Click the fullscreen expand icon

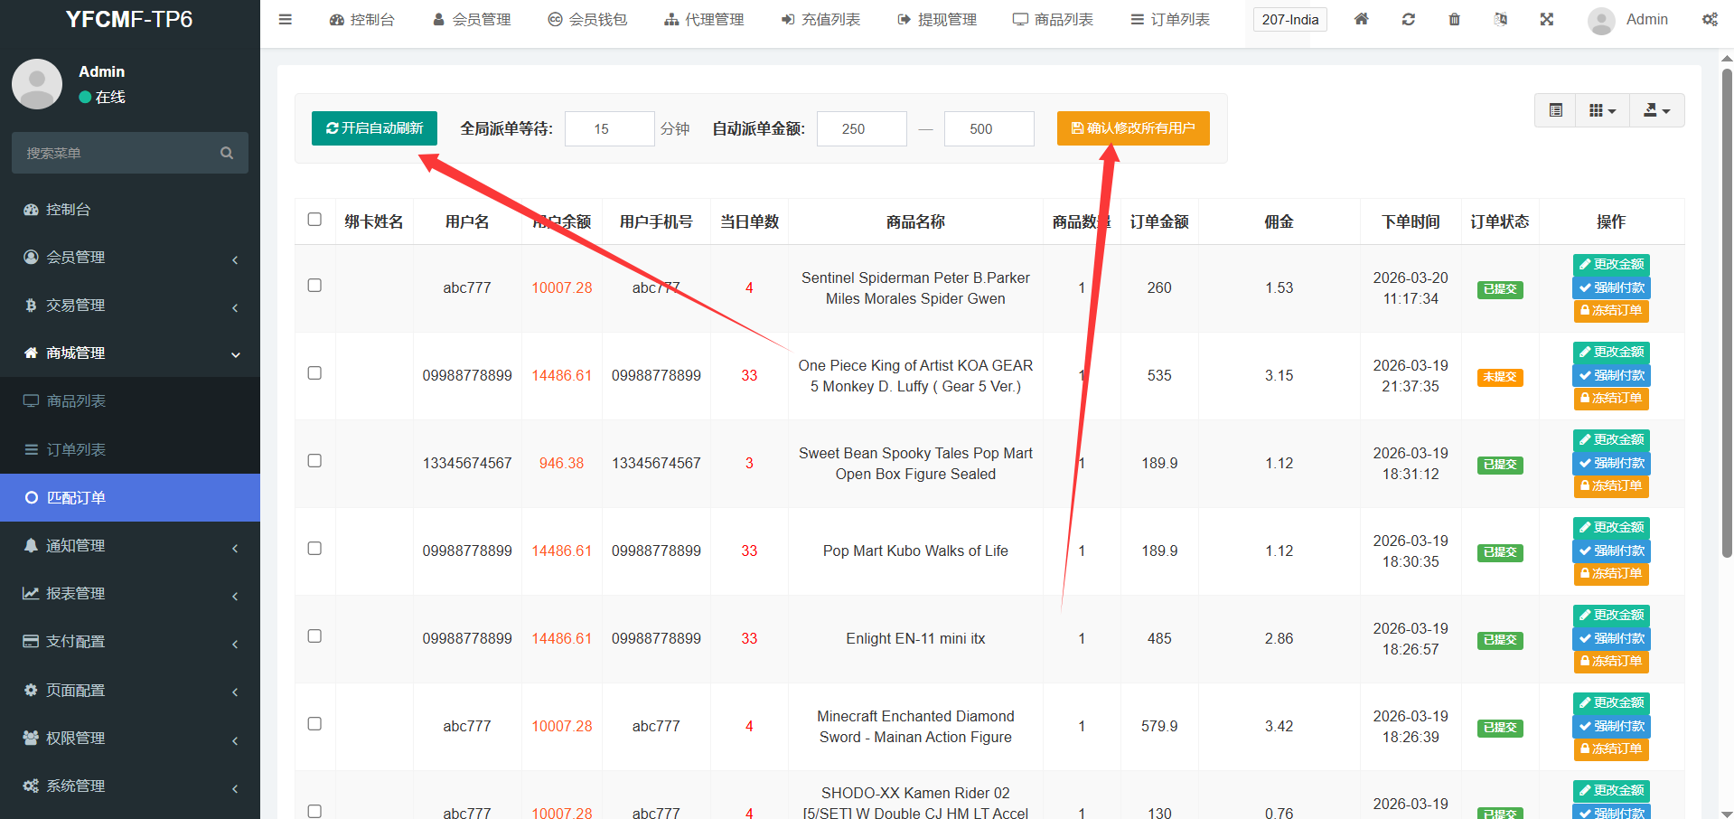pos(1547,19)
